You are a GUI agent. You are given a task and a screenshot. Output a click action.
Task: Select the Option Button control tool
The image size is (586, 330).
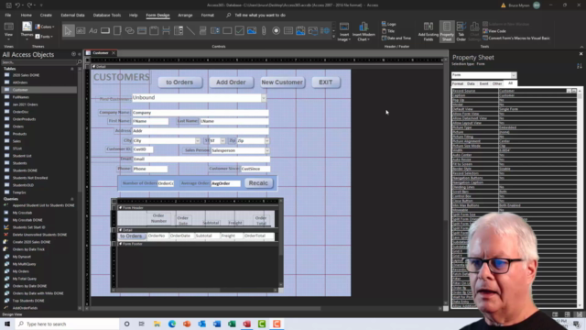tap(277, 30)
